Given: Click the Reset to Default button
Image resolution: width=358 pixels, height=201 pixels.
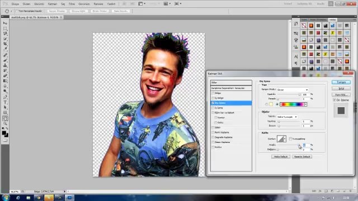Looking at the screenshot, I should point(302,157).
